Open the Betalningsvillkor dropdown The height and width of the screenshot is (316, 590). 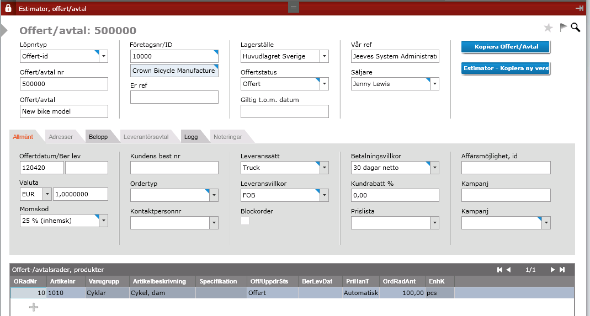[x=434, y=168]
